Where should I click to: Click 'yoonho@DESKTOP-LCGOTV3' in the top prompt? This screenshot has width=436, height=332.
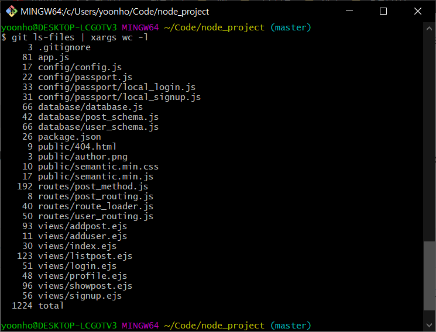point(59,27)
